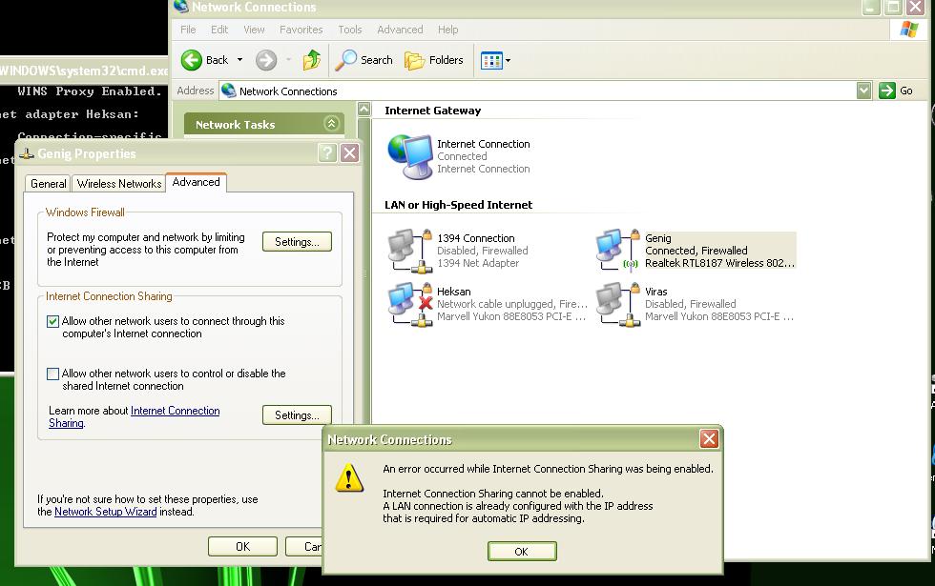This screenshot has width=935, height=586.
Task: Select the Heksan unplugged connection icon
Action: [x=410, y=304]
